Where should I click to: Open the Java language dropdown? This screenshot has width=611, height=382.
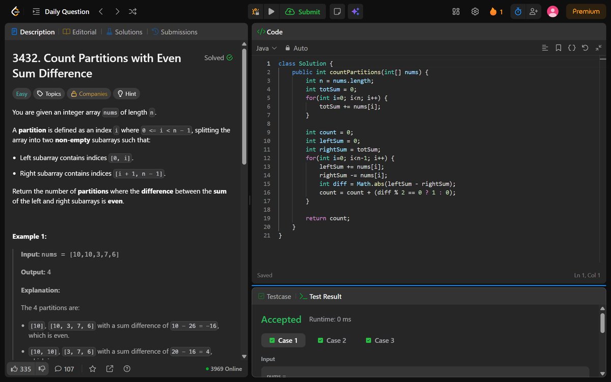coord(266,48)
